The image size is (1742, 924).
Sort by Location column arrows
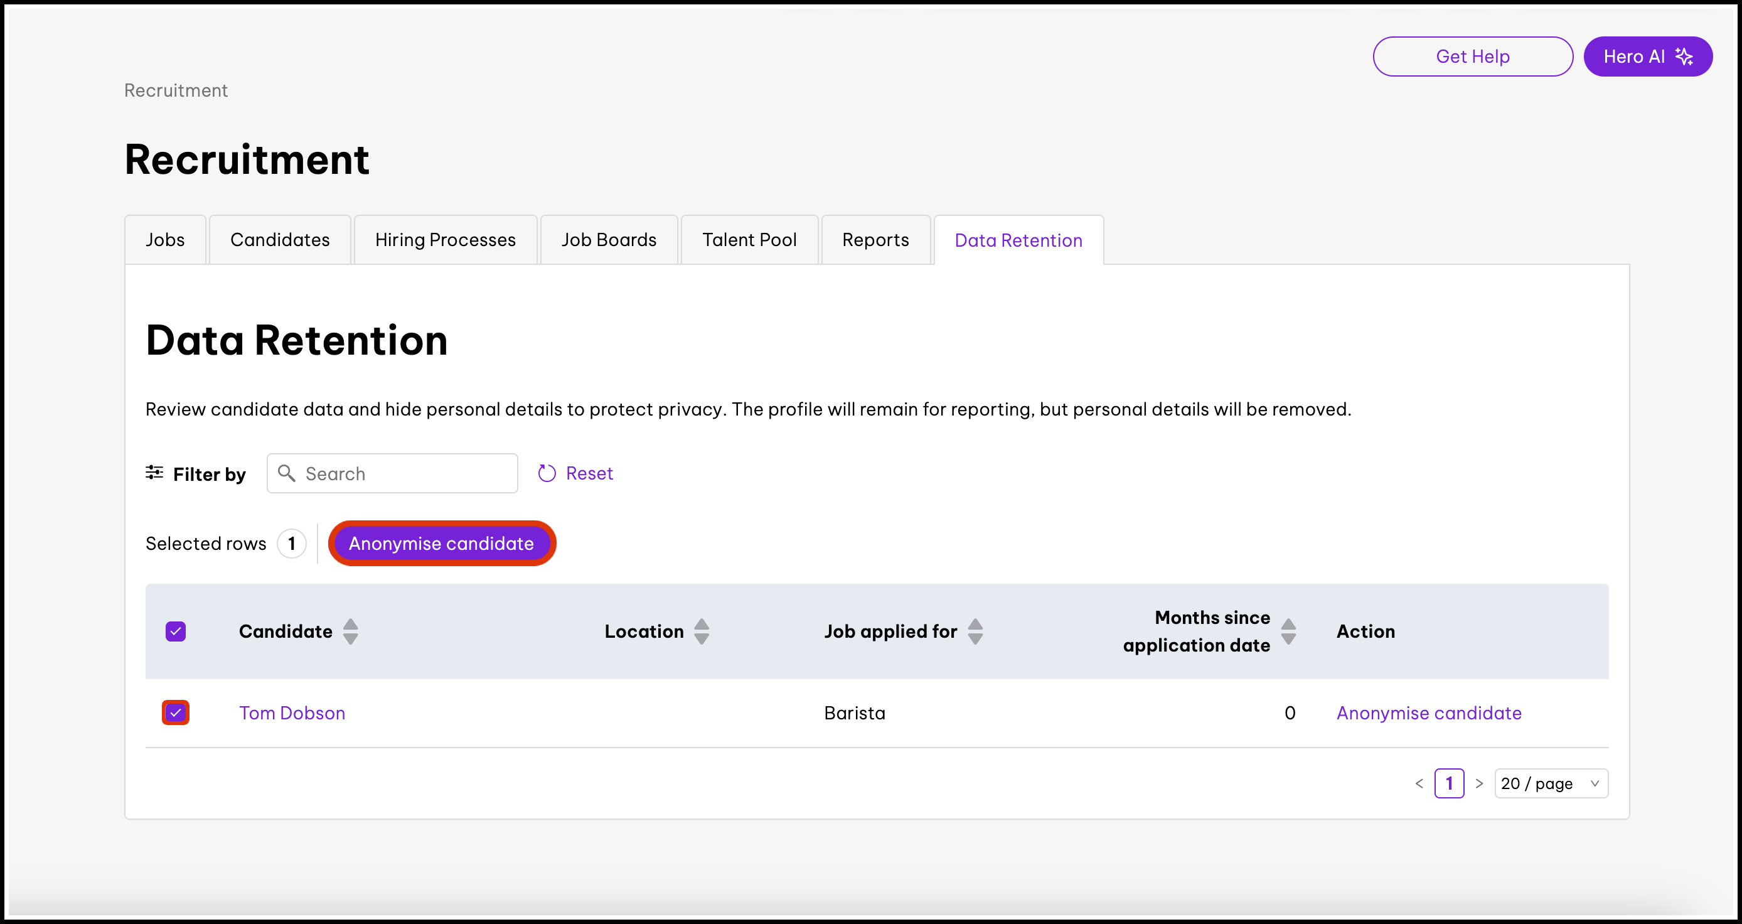pyautogui.click(x=702, y=631)
